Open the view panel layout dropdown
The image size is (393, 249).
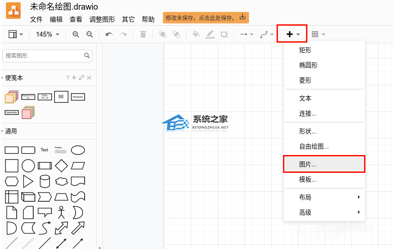click(x=16, y=34)
